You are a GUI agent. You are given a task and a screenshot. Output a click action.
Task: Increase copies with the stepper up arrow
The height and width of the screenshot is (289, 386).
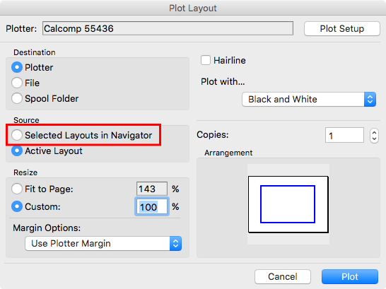(x=374, y=132)
